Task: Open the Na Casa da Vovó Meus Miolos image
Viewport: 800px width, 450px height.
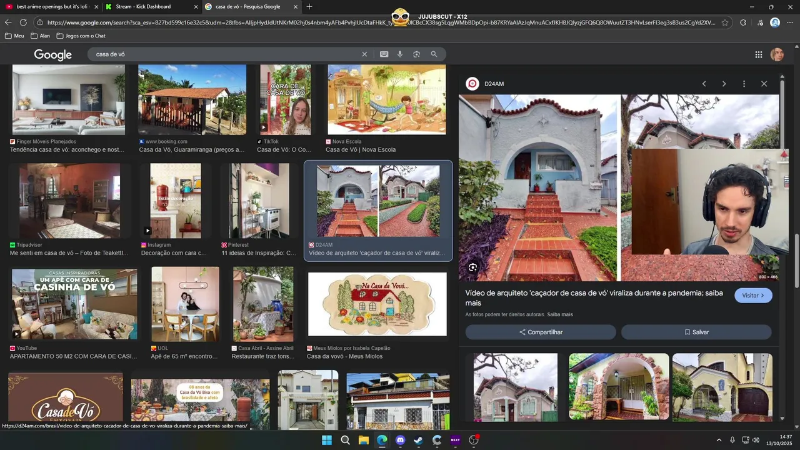Action: (377, 304)
